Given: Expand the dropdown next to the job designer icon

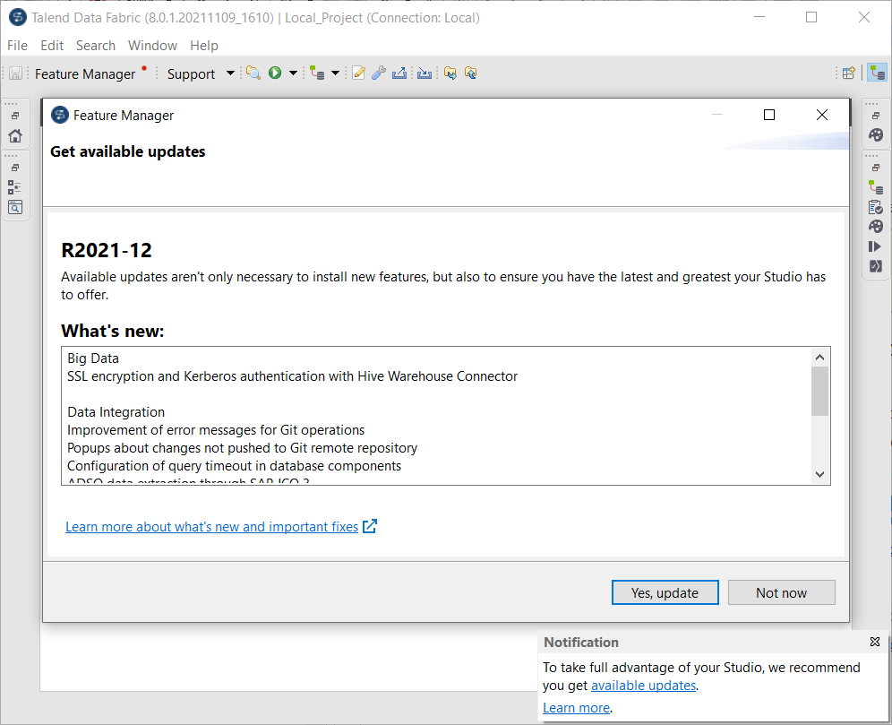Looking at the screenshot, I should (x=335, y=73).
